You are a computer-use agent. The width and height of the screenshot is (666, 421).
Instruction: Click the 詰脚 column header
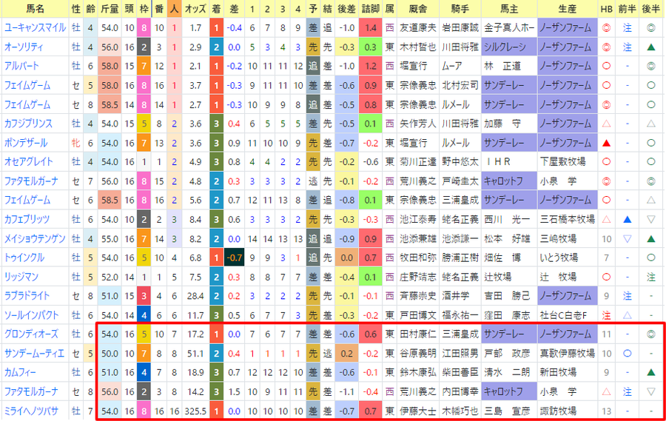coord(371,9)
